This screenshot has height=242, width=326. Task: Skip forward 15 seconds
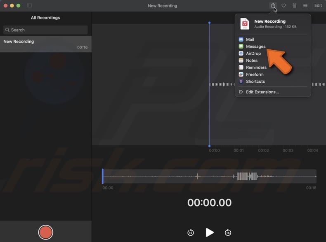coord(228,233)
